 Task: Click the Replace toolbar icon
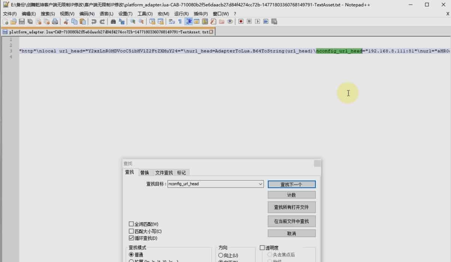pos(121,22)
